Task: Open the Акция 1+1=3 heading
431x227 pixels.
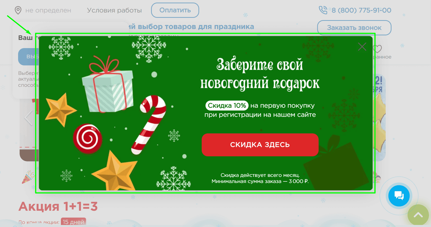Action: [x=58, y=206]
